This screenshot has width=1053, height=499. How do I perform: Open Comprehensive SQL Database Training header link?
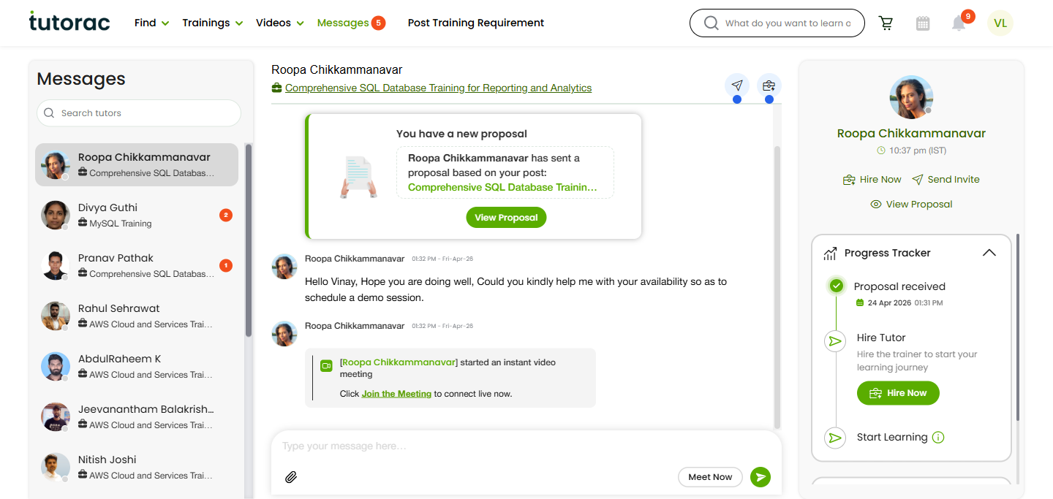point(438,88)
